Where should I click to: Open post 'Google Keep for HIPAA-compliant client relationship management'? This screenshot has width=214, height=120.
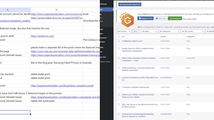coord(138,50)
